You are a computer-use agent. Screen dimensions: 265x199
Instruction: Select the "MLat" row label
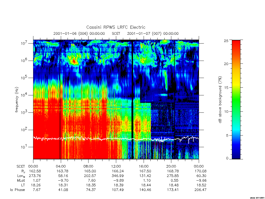point(21,180)
